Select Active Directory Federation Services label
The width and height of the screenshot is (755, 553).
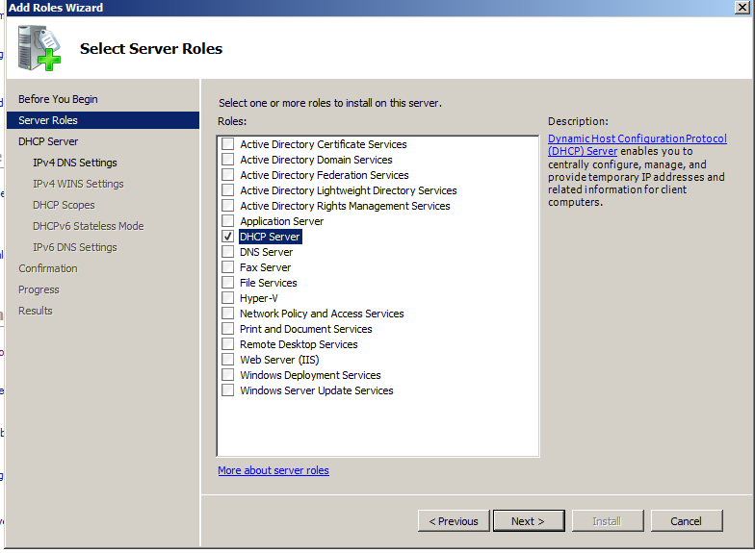pyautogui.click(x=324, y=175)
